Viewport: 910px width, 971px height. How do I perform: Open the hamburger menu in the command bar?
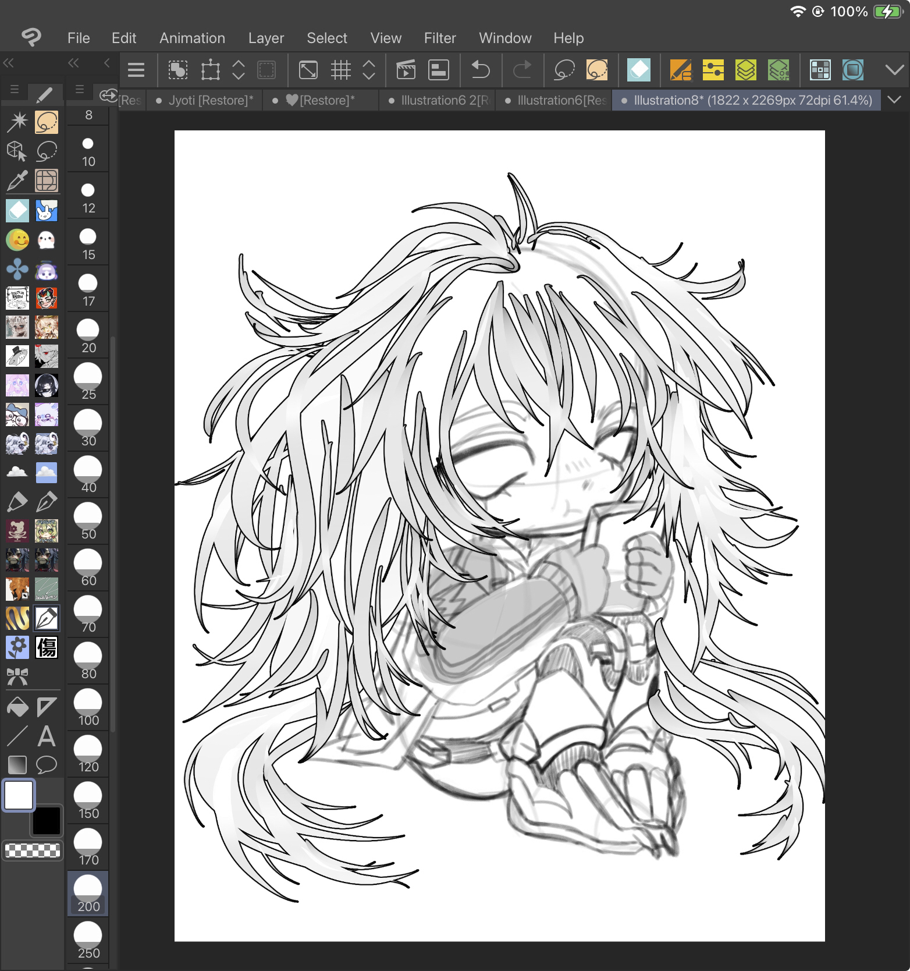point(136,70)
